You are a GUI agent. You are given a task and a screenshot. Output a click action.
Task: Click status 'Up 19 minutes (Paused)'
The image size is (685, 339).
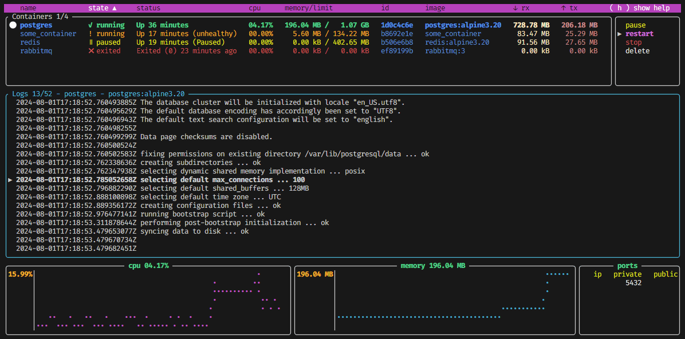click(x=180, y=42)
